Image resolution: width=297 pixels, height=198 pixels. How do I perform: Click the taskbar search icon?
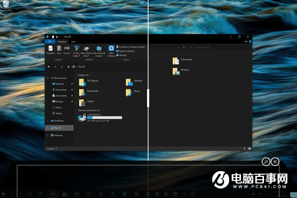[x=12, y=194]
